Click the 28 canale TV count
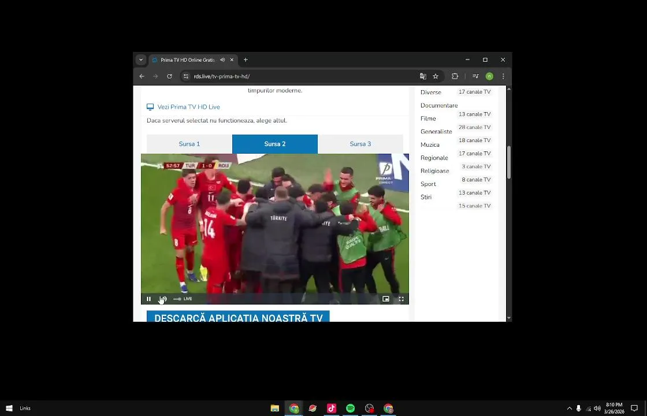 pyautogui.click(x=474, y=127)
